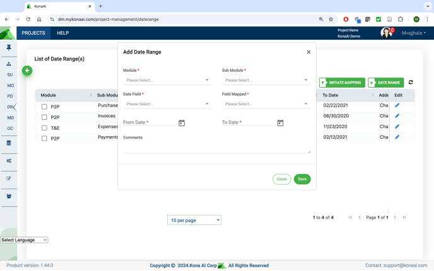Tick the P2P Payments row checkbox

44,139
